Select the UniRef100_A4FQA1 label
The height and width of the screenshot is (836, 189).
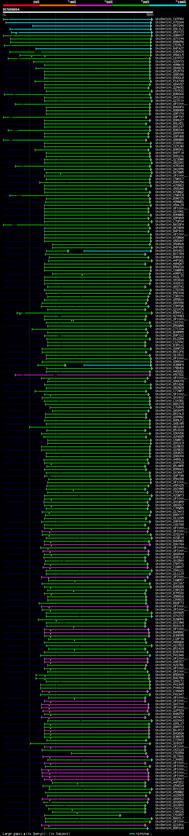click(x=169, y=260)
